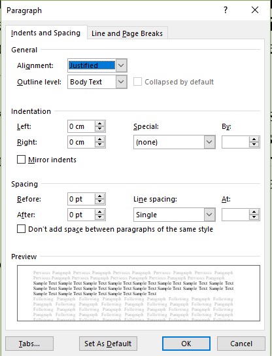Click the Before spacing 0 pt field
Screen dimensions: 272x356
click(81, 199)
